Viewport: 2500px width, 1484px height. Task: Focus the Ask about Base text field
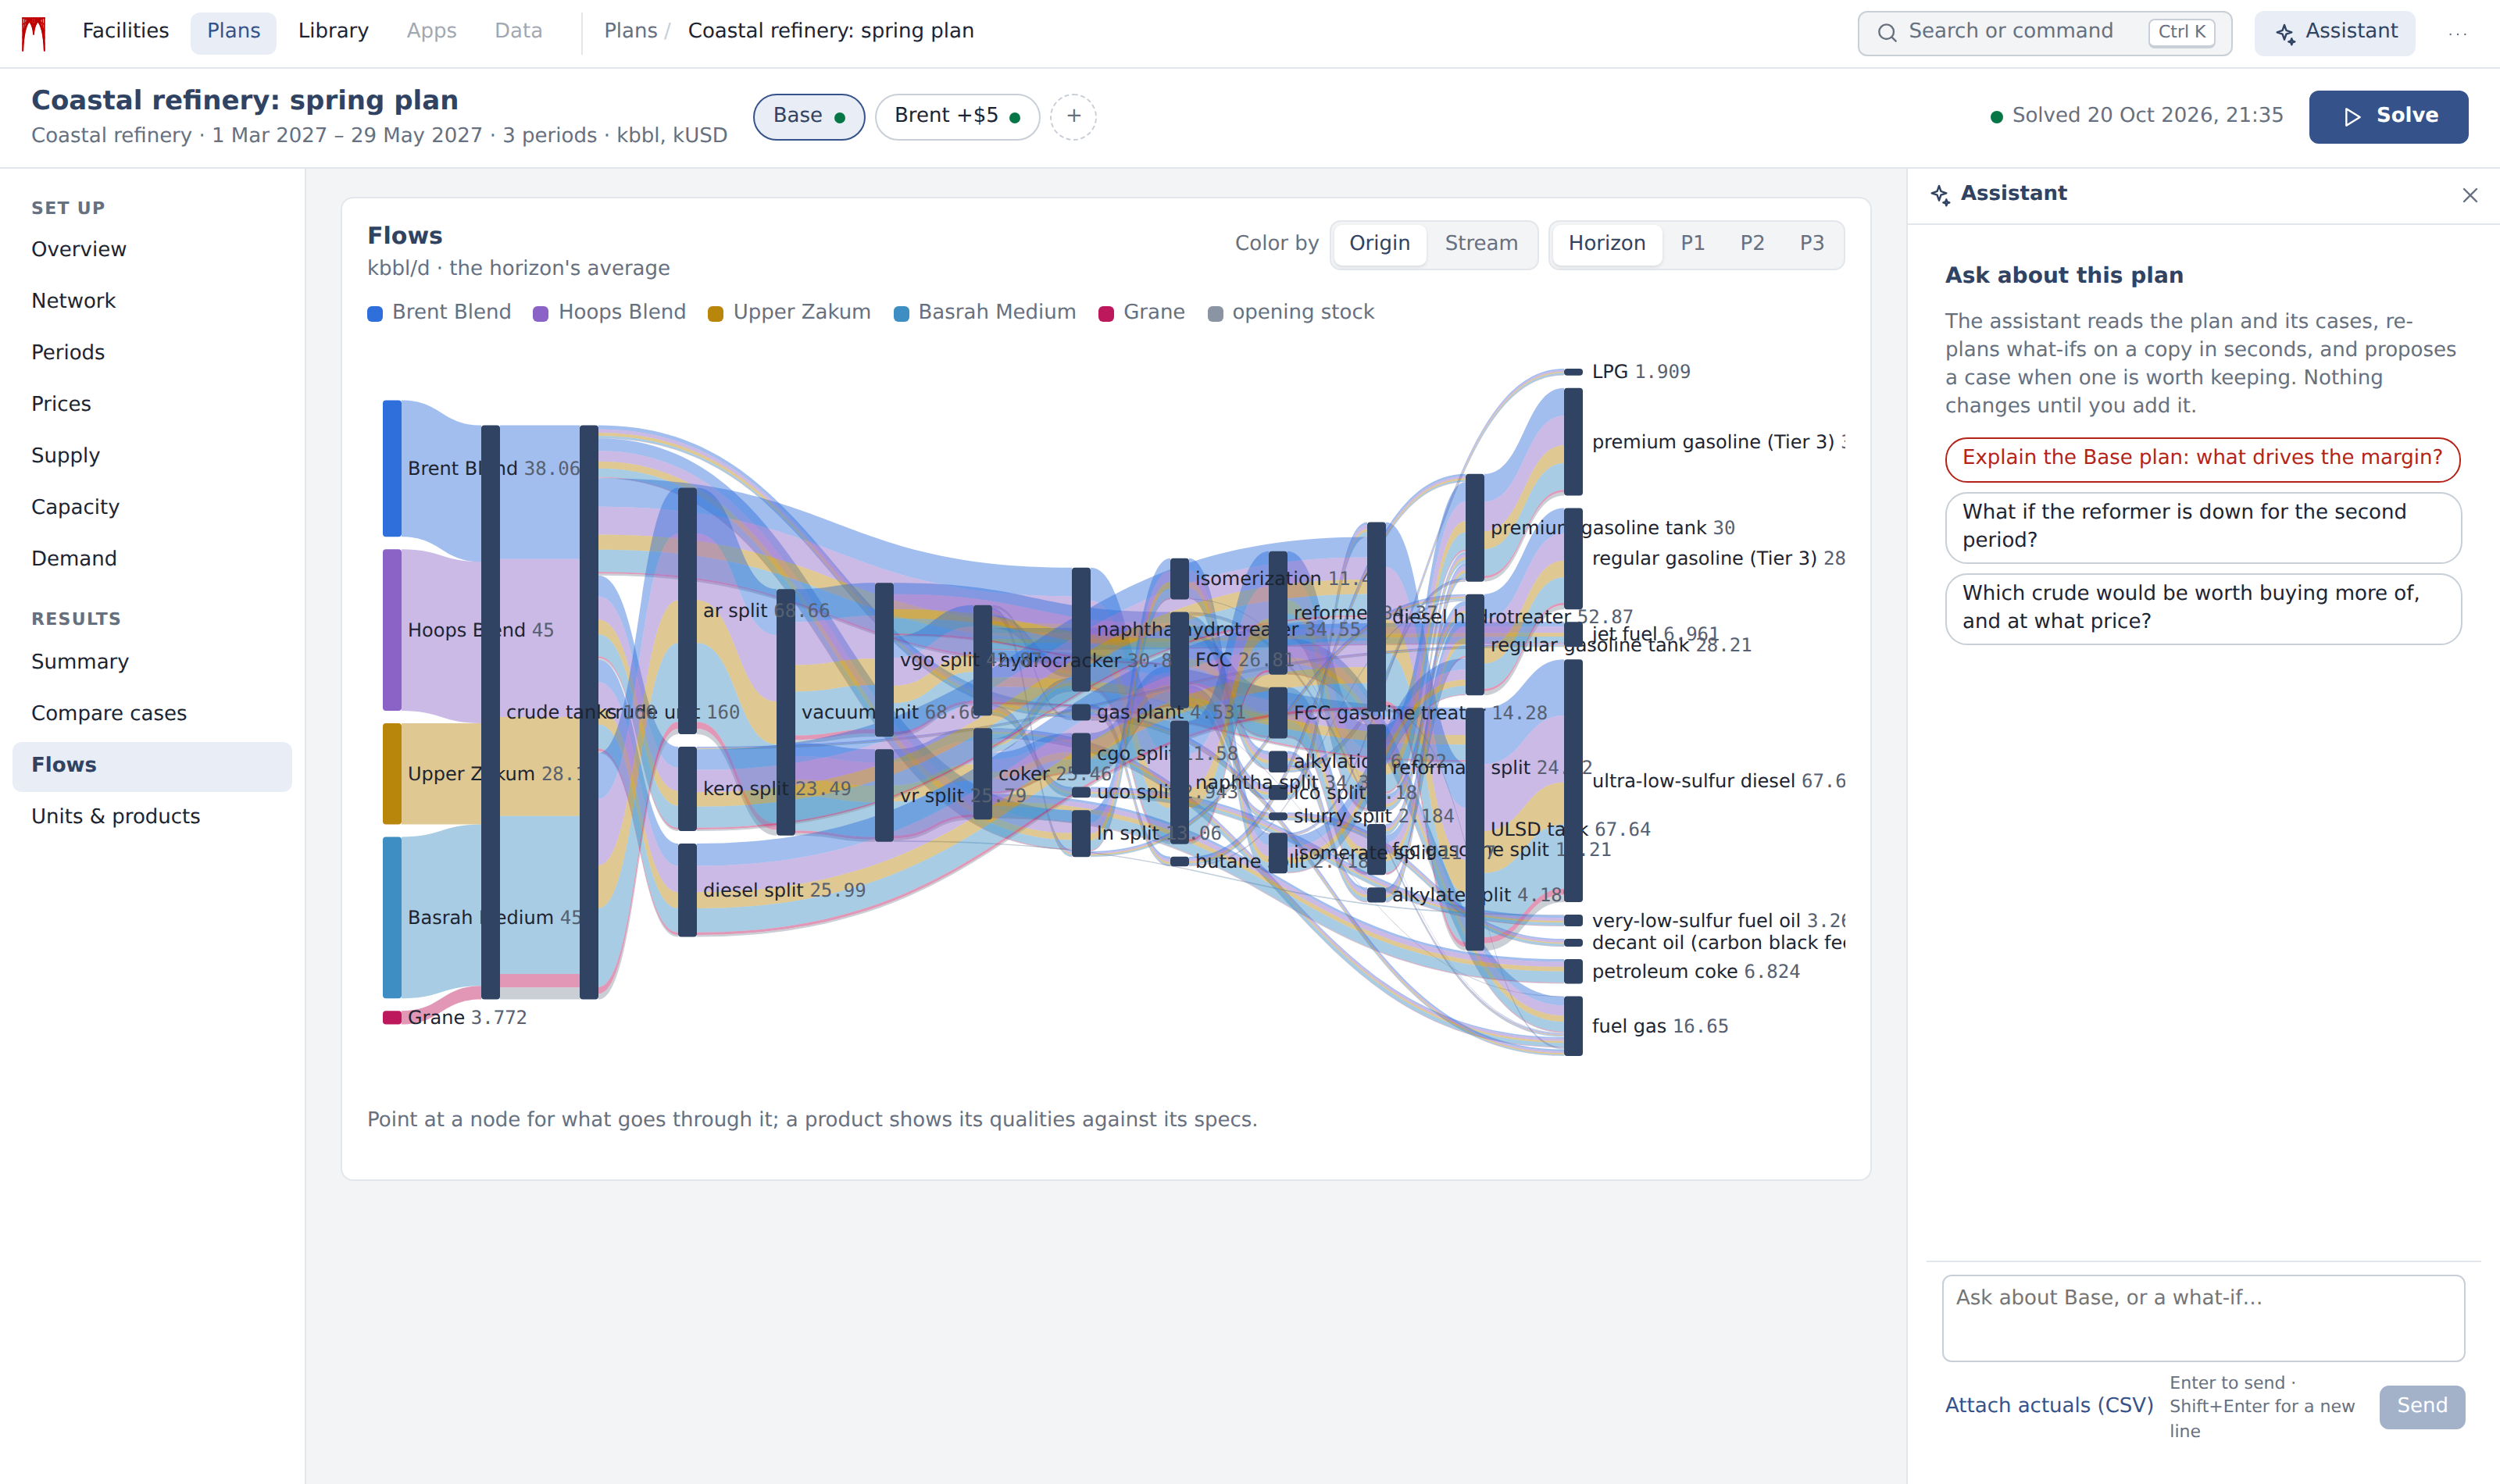(x=2203, y=1317)
